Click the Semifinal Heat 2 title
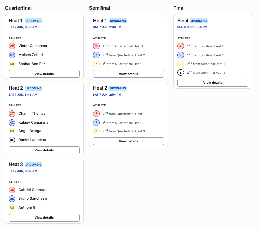Image resolution: width=259 pixels, height=230 pixels. click(x=100, y=88)
